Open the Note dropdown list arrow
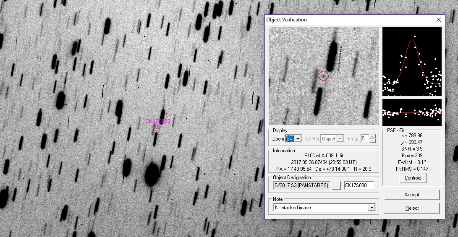The height and width of the screenshot is (237, 458). point(371,208)
